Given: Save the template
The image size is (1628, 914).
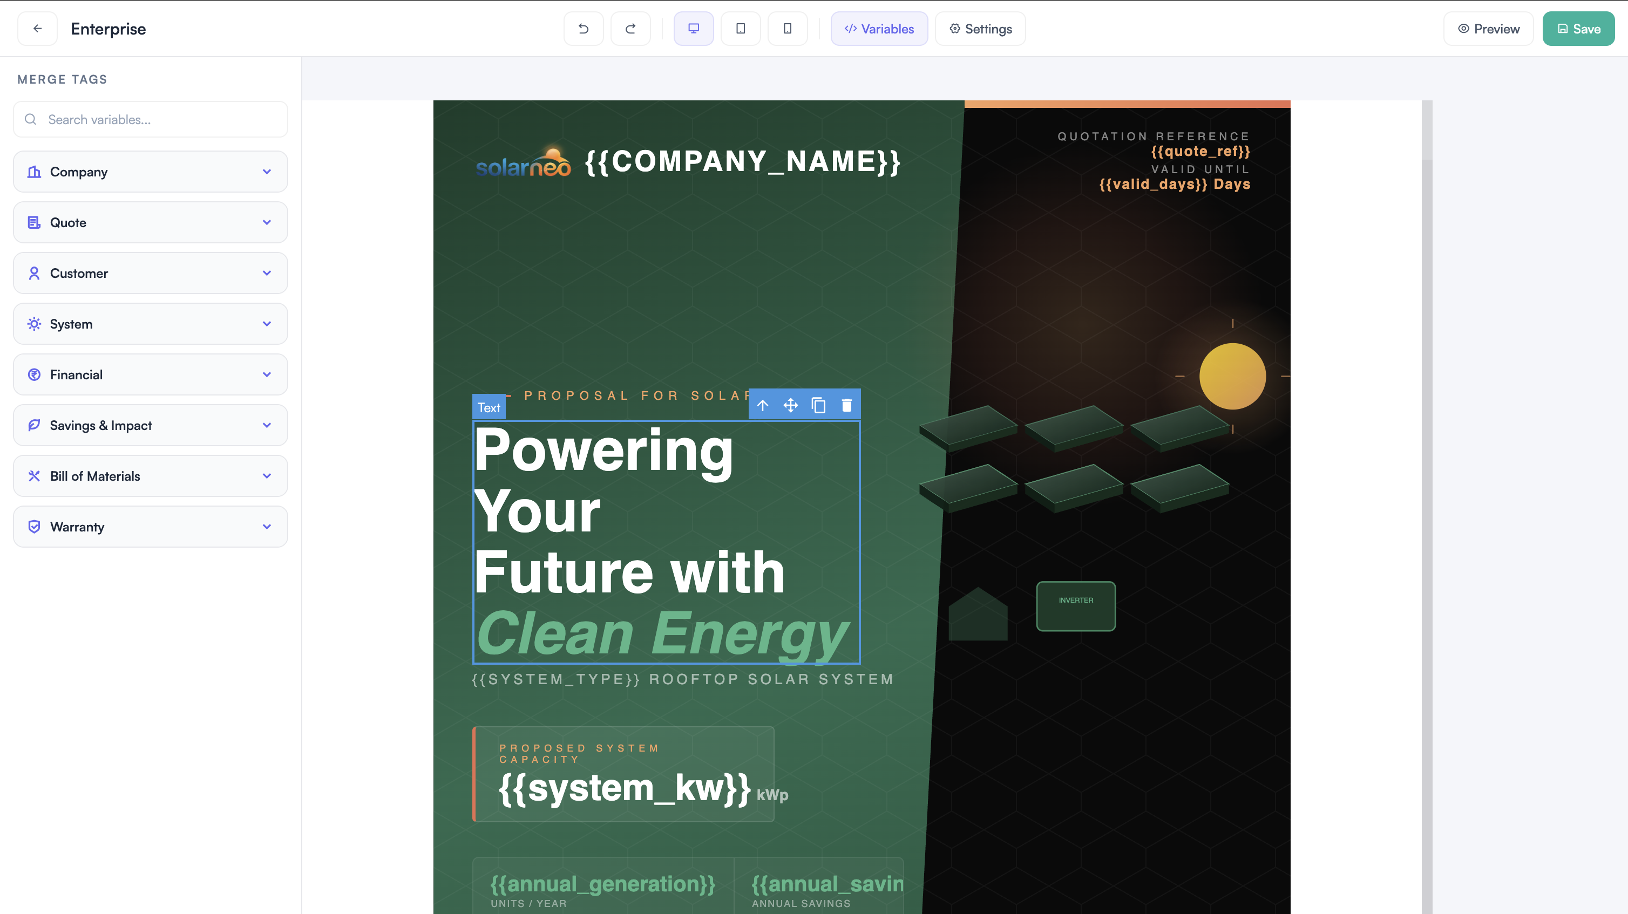Looking at the screenshot, I should [x=1578, y=29].
